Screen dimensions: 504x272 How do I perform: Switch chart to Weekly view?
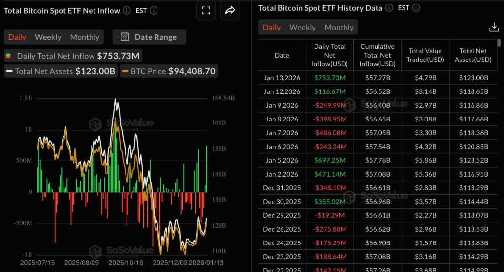[x=48, y=37]
